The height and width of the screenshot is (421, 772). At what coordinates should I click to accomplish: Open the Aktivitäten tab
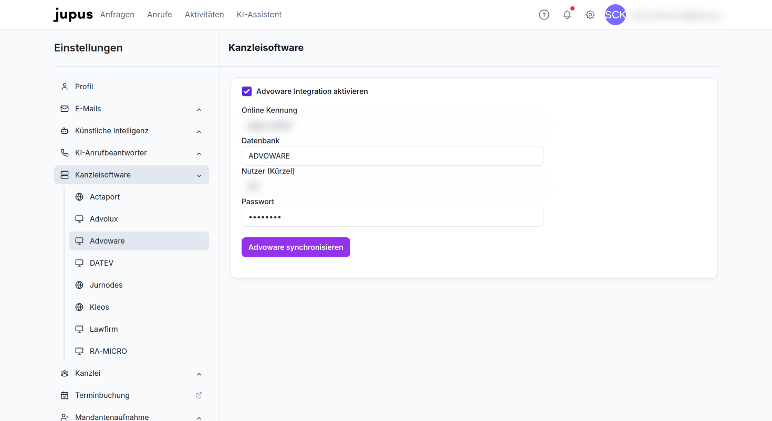pyautogui.click(x=204, y=15)
